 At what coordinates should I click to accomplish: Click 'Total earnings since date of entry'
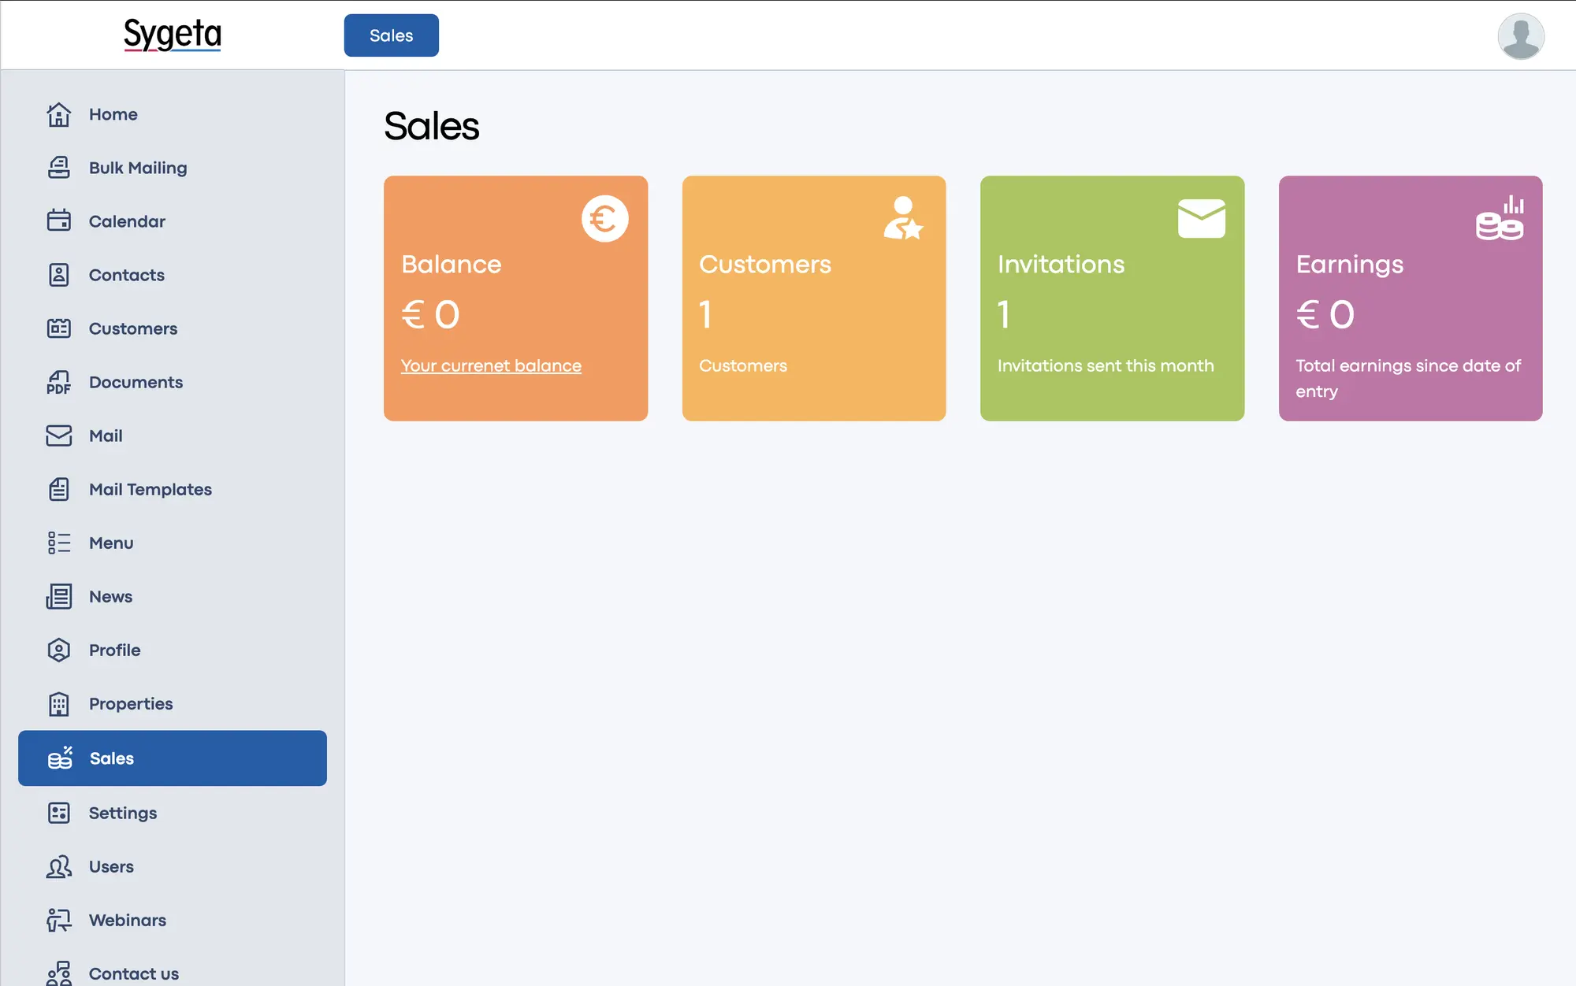(1408, 378)
